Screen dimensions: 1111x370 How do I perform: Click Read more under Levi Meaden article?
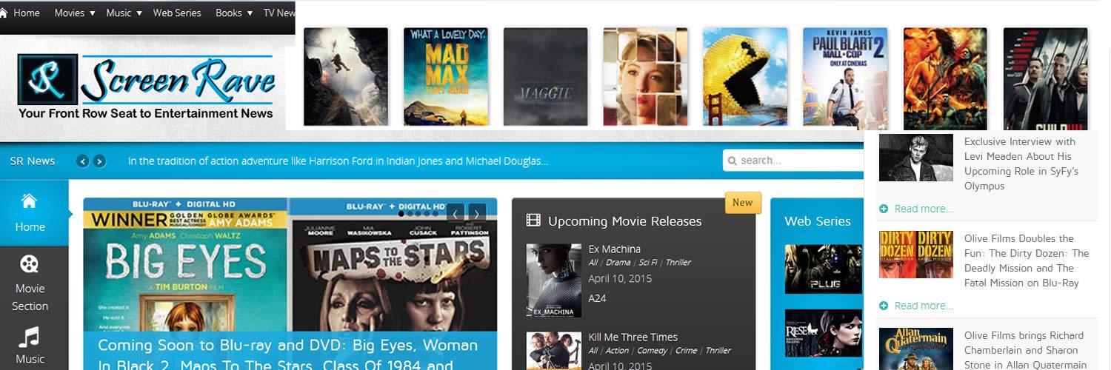pyautogui.click(x=924, y=209)
